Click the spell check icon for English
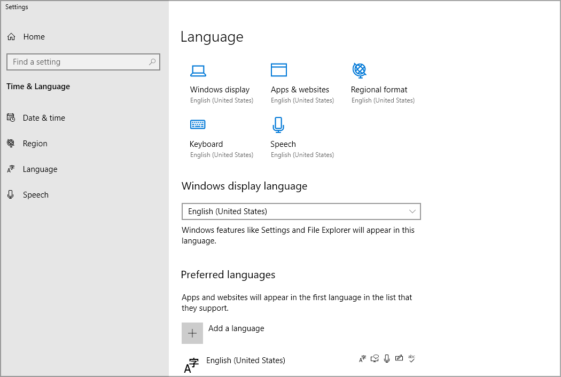This screenshot has width=561, height=377. pyautogui.click(x=411, y=359)
